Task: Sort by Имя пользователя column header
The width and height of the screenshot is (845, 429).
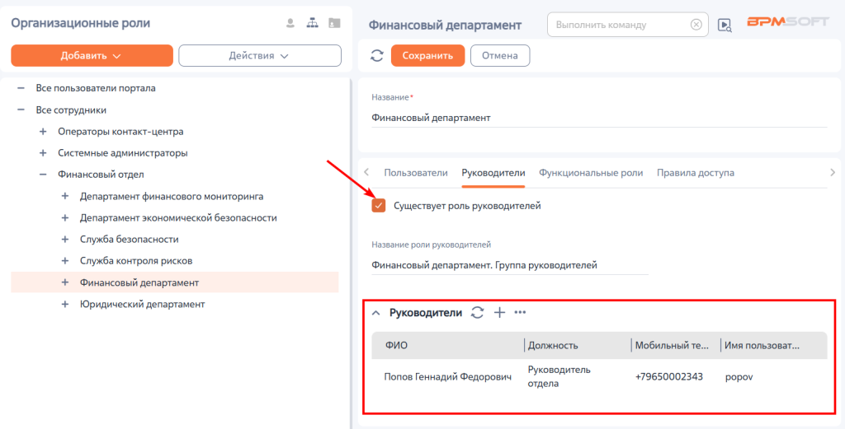Action: (x=762, y=345)
